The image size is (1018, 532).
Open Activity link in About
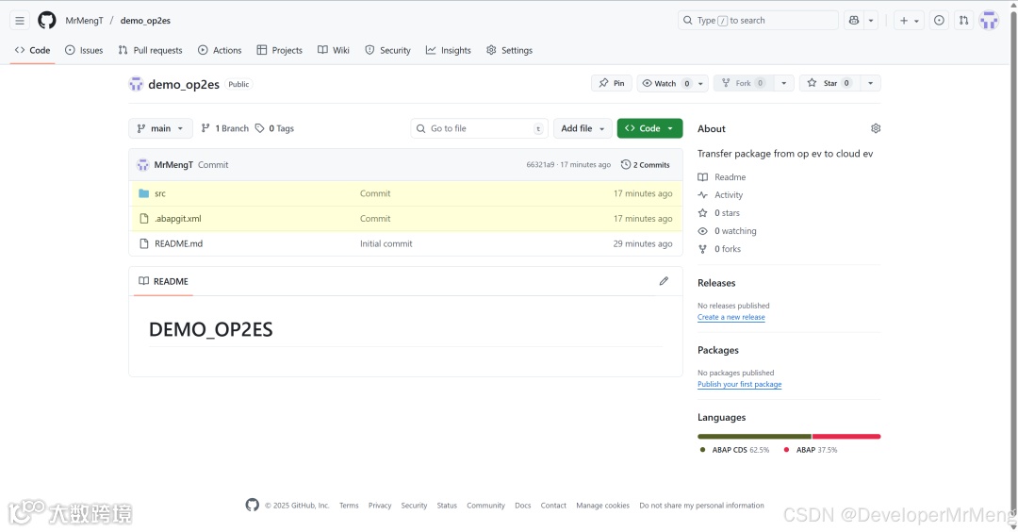[720, 195]
